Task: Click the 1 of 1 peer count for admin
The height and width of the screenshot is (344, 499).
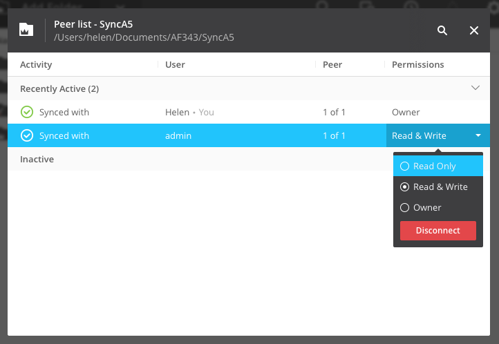Action: point(334,136)
